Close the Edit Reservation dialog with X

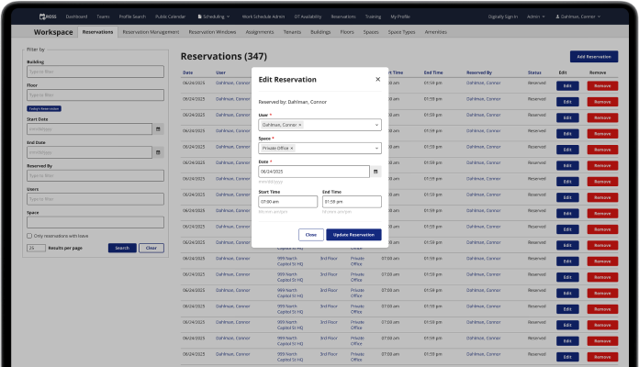tap(377, 80)
